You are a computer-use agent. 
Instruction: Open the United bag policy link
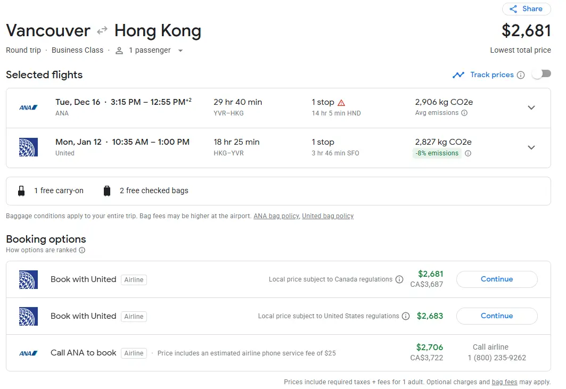click(x=328, y=216)
